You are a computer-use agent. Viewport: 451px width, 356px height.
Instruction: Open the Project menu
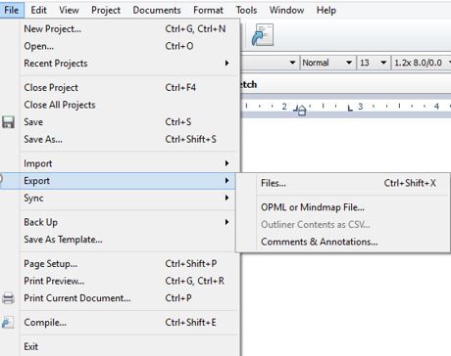[x=106, y=10]
